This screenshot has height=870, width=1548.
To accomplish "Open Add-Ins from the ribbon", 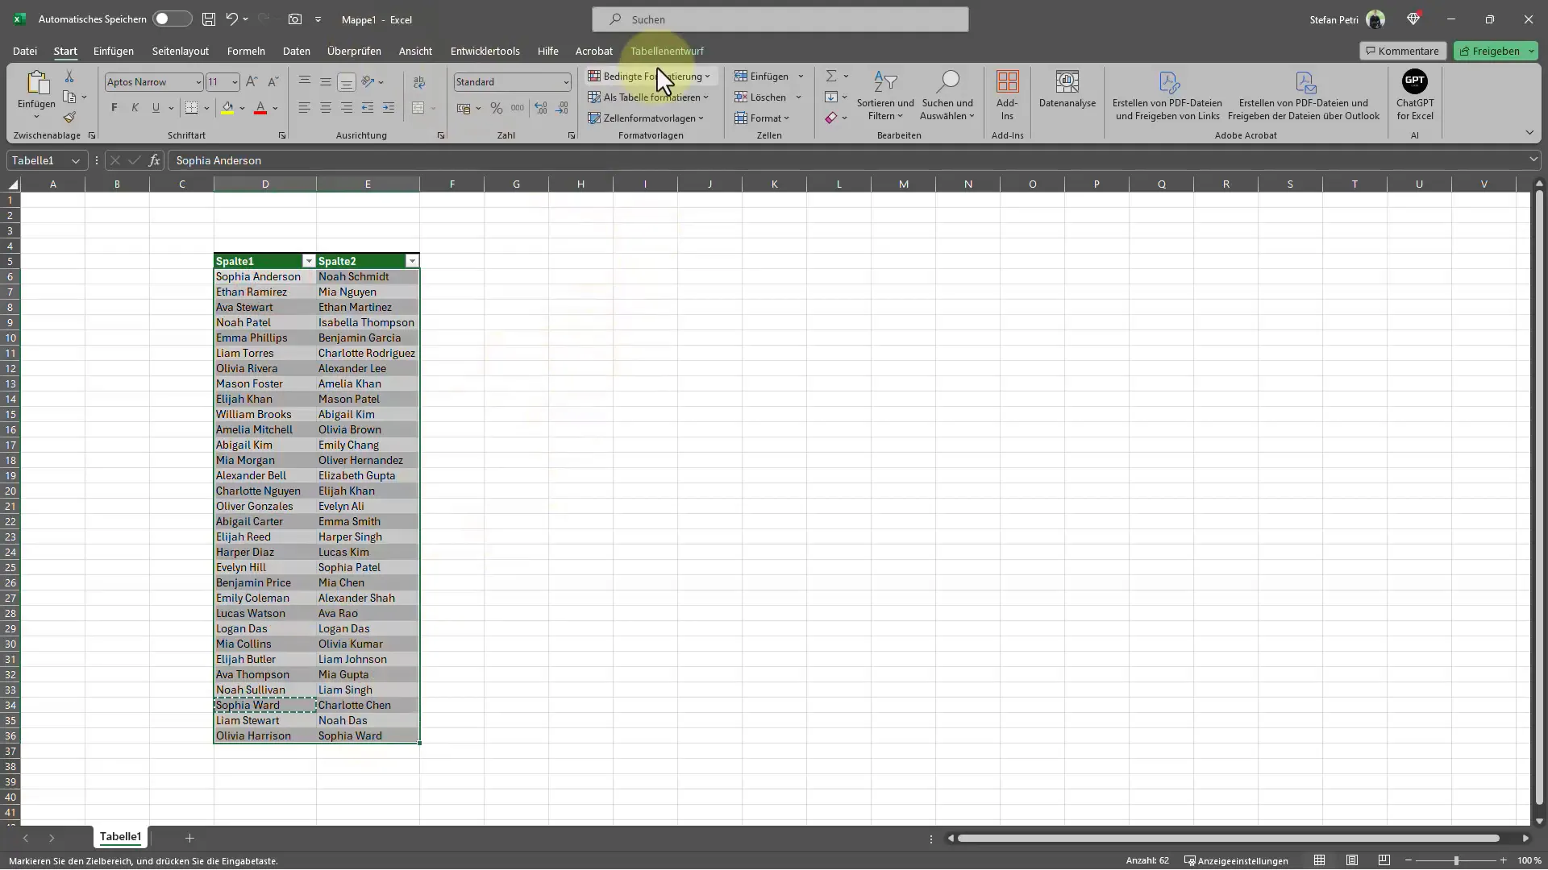I will pos(1007,95).
